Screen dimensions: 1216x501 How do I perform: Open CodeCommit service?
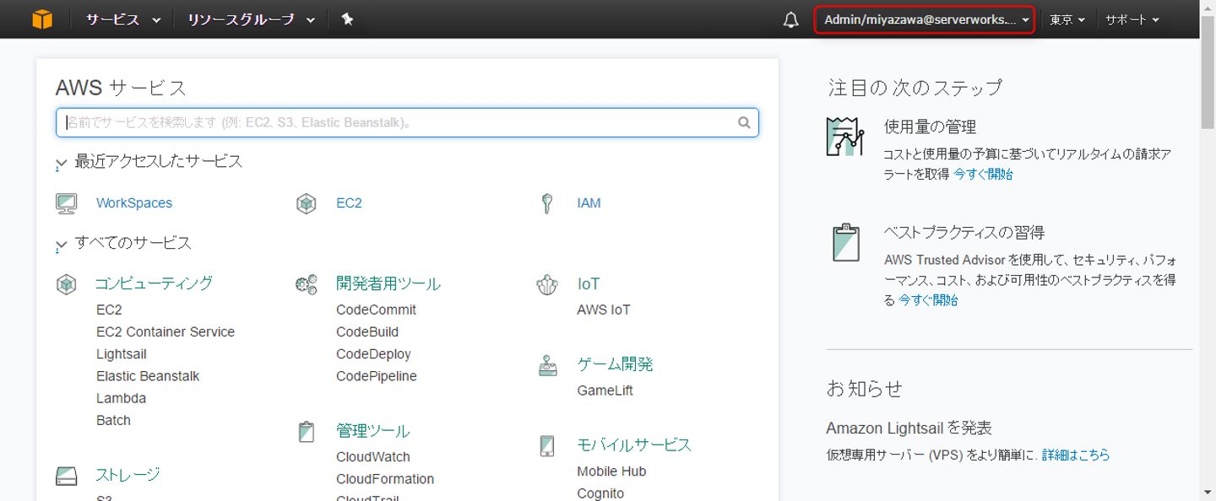coord(376,310)
